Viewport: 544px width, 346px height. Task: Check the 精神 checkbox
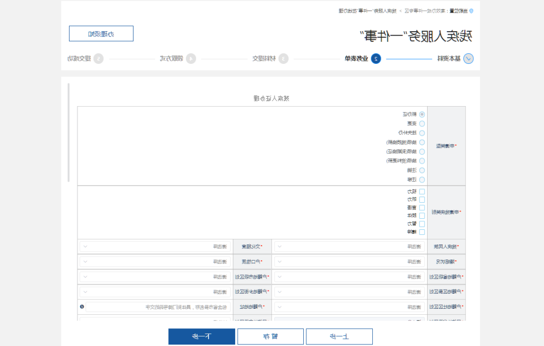pos(422,232)
